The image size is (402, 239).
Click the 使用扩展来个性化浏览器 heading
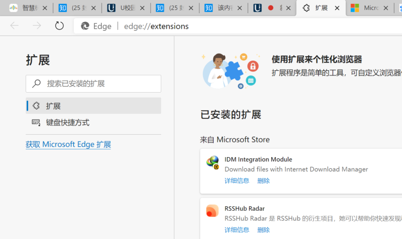coord(317,59)
